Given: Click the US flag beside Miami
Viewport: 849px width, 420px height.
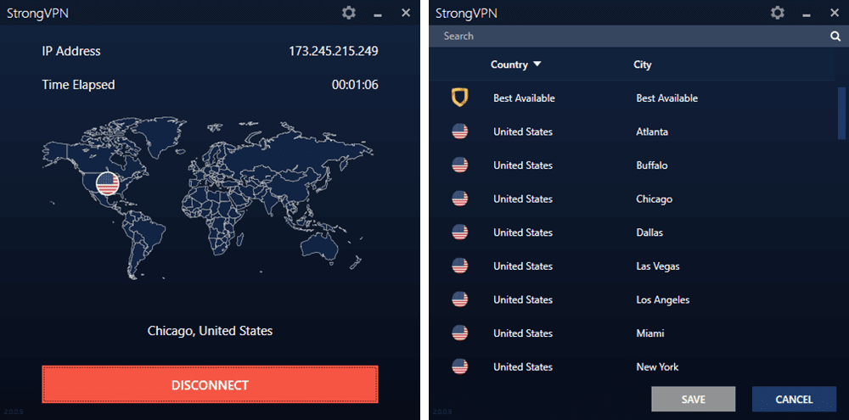Looking at the screenshot, I should click(459, 333).
